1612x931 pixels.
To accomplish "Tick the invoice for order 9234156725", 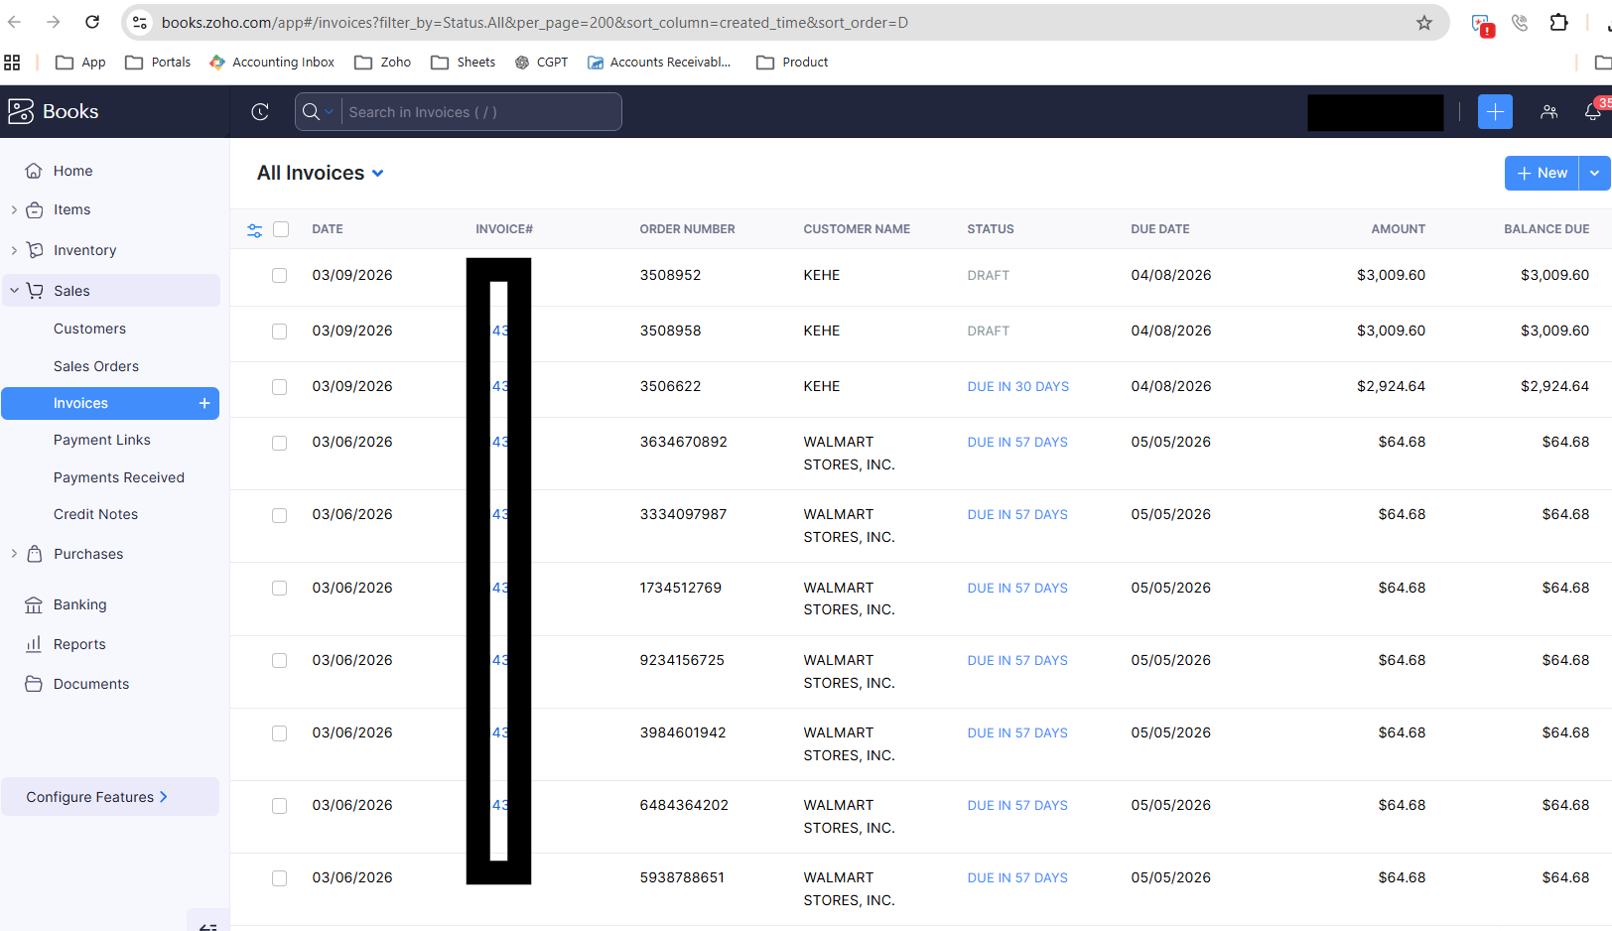I will pyautogui.click(x=280, y=661).
